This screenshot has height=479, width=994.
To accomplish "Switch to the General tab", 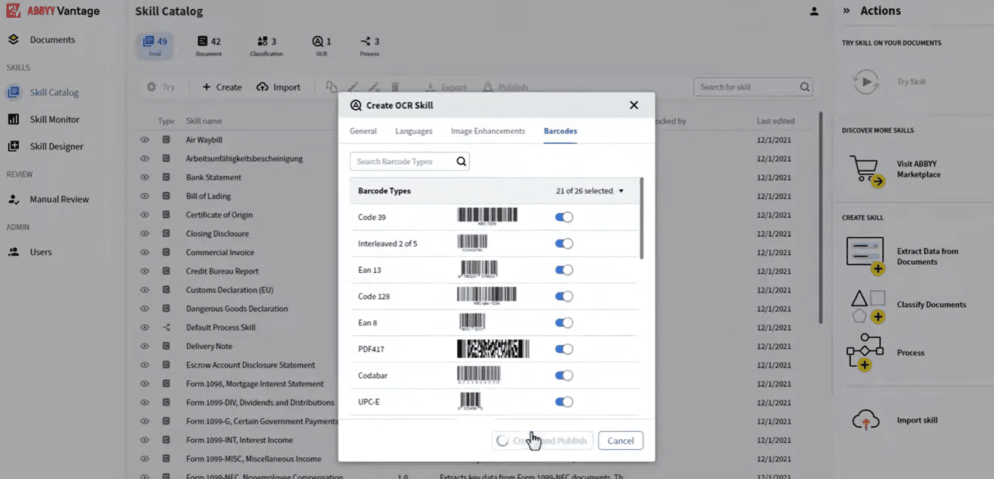I will [363, 131].
